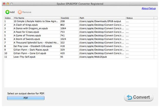This screenshot has height=107, width=160.
Task: Click the red Remove icon
Action: (20, 12)
